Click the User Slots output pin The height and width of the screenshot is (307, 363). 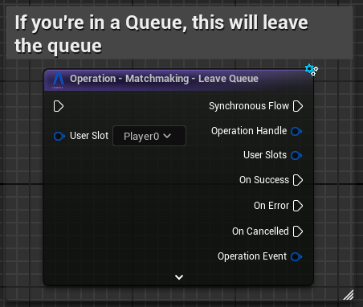(296, 155)
